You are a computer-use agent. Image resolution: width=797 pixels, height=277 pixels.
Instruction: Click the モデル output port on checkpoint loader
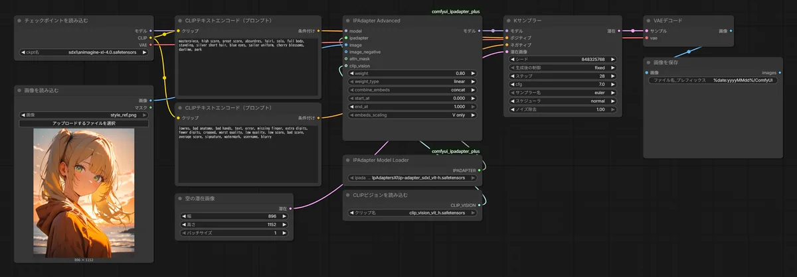click(151, 31)
